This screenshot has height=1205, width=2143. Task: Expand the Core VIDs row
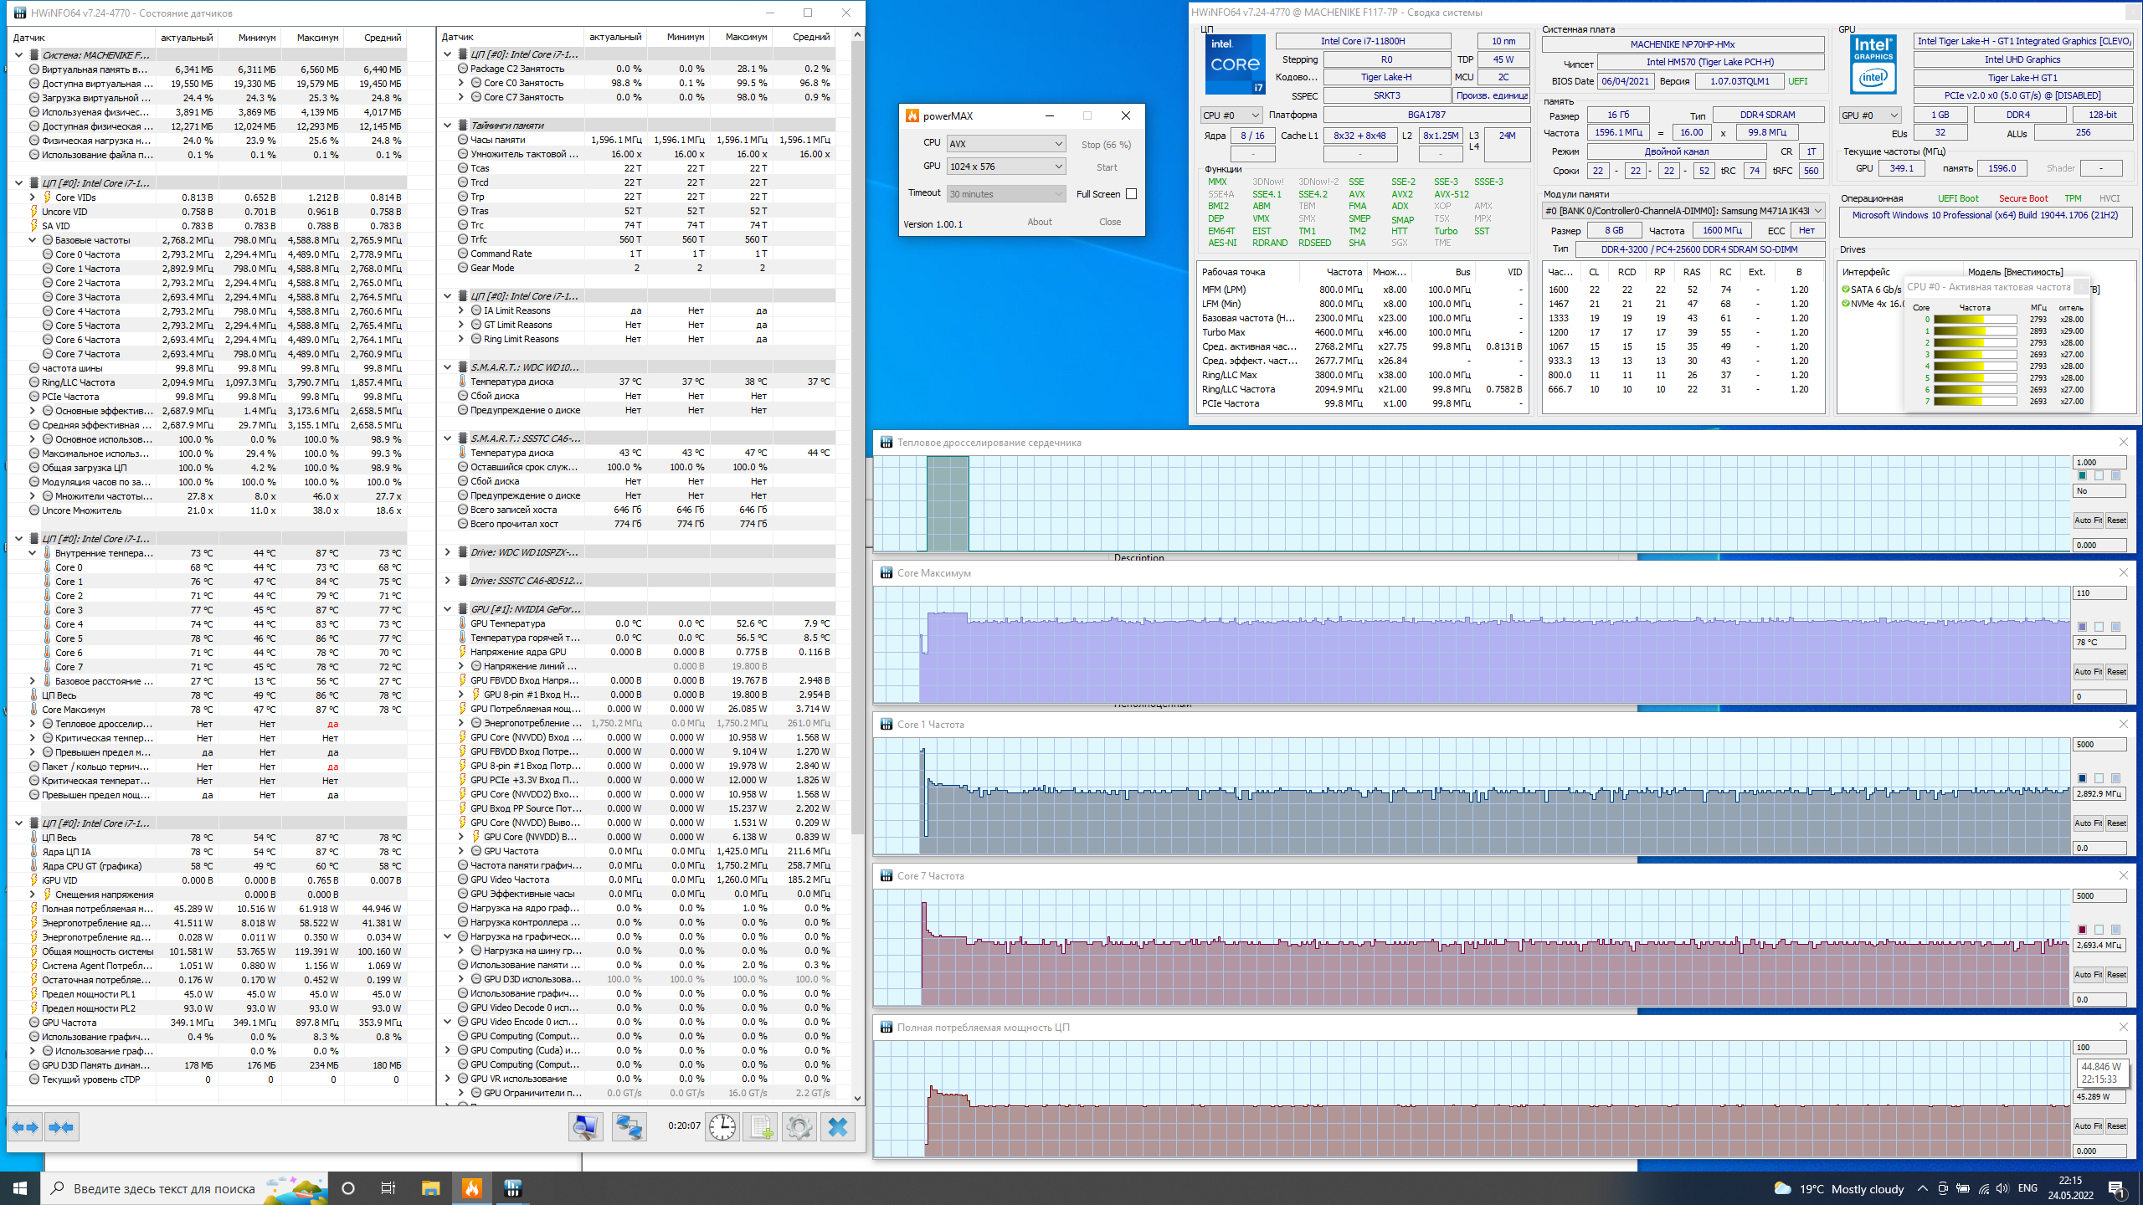(x=33, y=197)
